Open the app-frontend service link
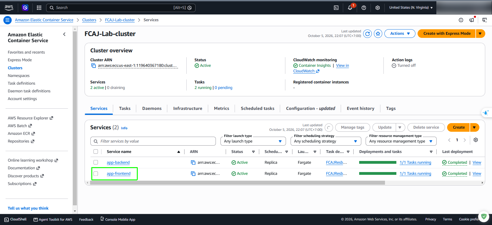The image size is (492, 225). pos(119,174)
